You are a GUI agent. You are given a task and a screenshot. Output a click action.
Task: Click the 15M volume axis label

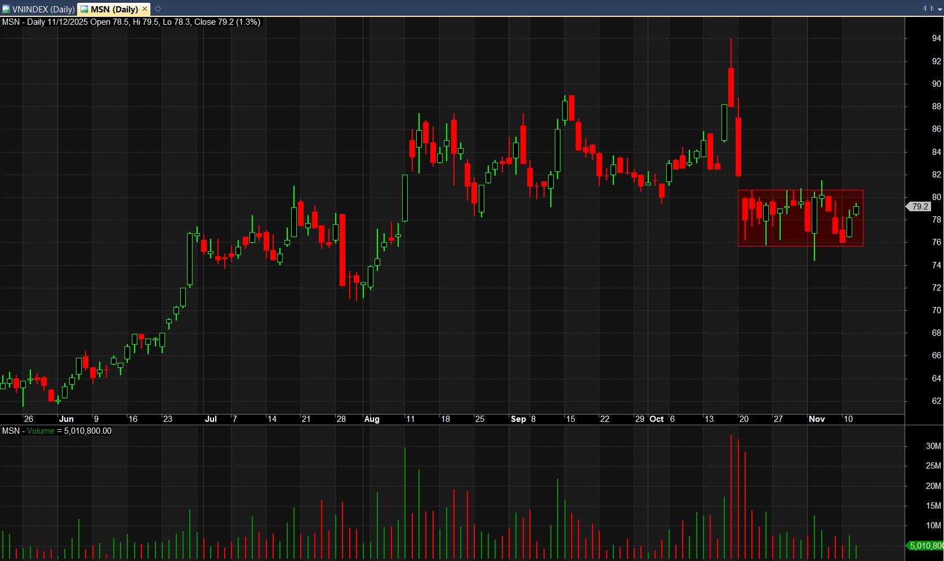(933, 506)
